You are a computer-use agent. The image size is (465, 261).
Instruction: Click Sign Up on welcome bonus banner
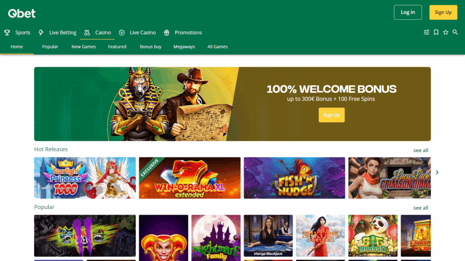click(x=331, y=115)
